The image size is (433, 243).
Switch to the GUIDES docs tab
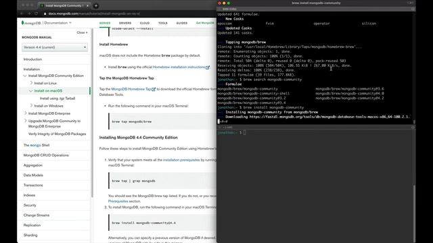coord(182,23)
